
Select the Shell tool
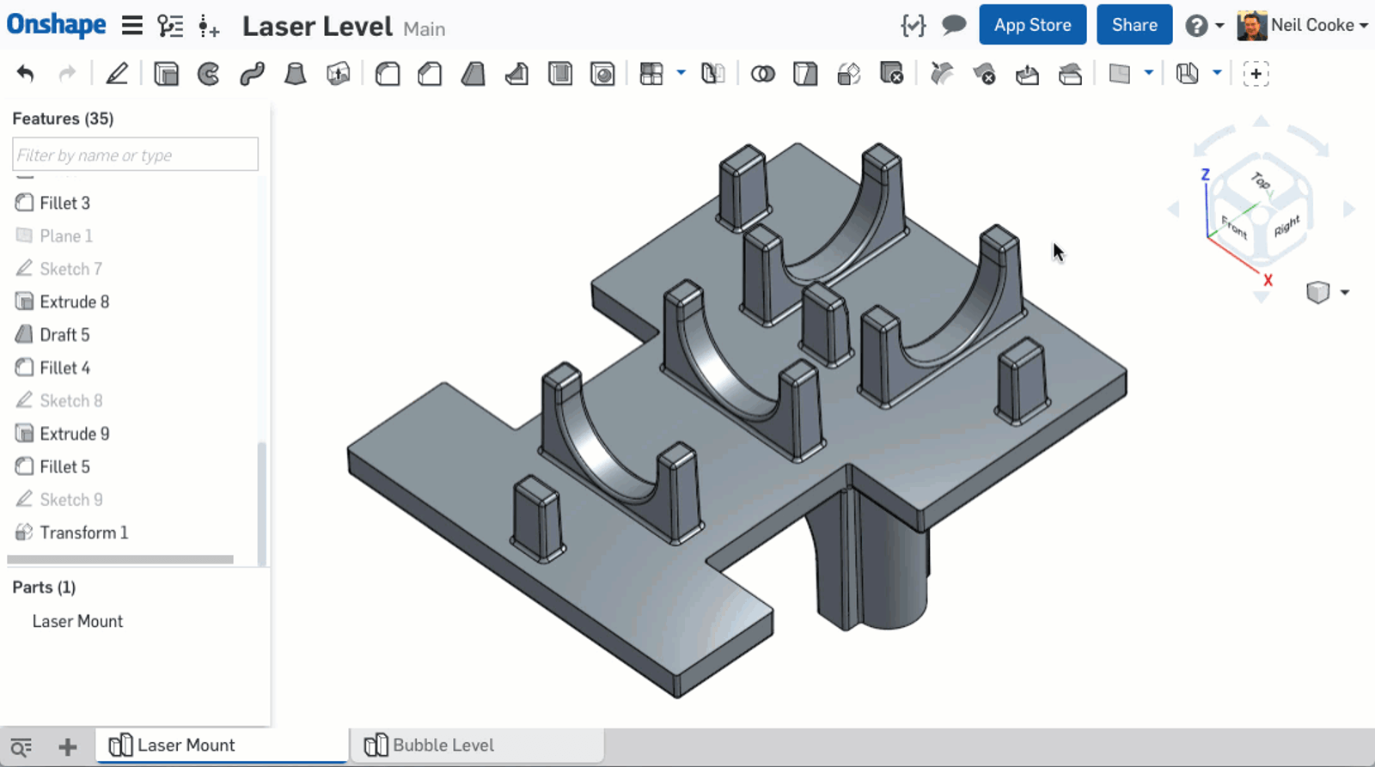(x=560, y=74)
